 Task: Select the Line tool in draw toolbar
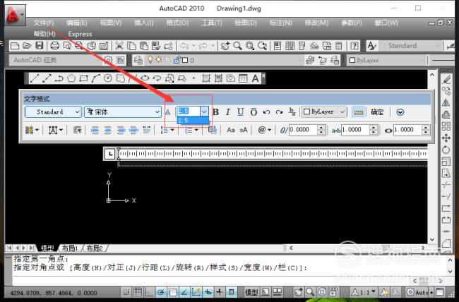pos(35,78)
